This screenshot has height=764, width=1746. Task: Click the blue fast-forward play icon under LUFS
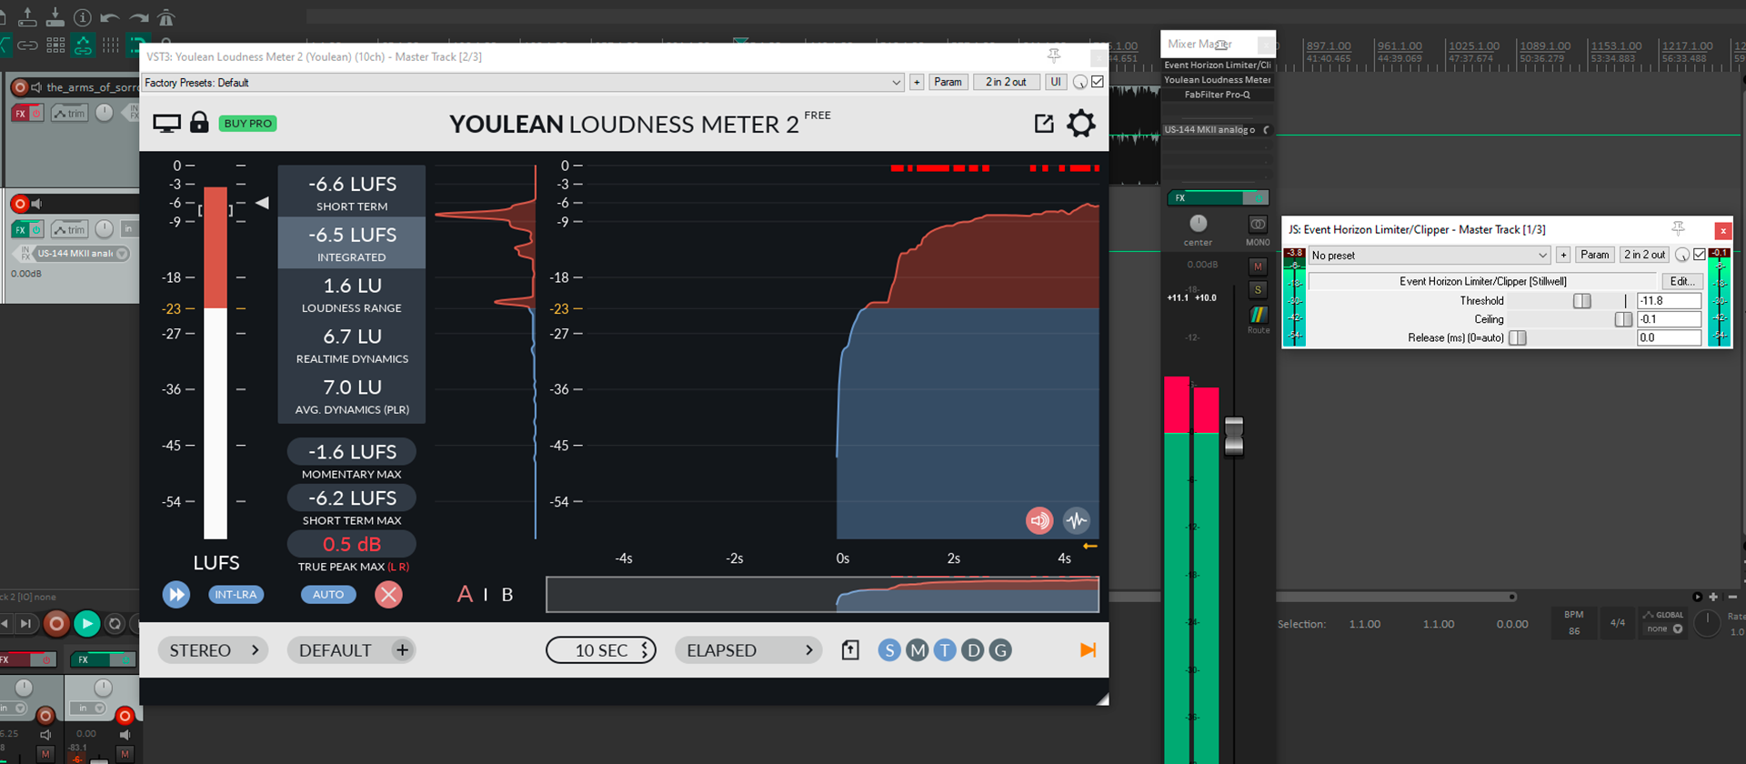pyautogui.click(x=176, y=595)
